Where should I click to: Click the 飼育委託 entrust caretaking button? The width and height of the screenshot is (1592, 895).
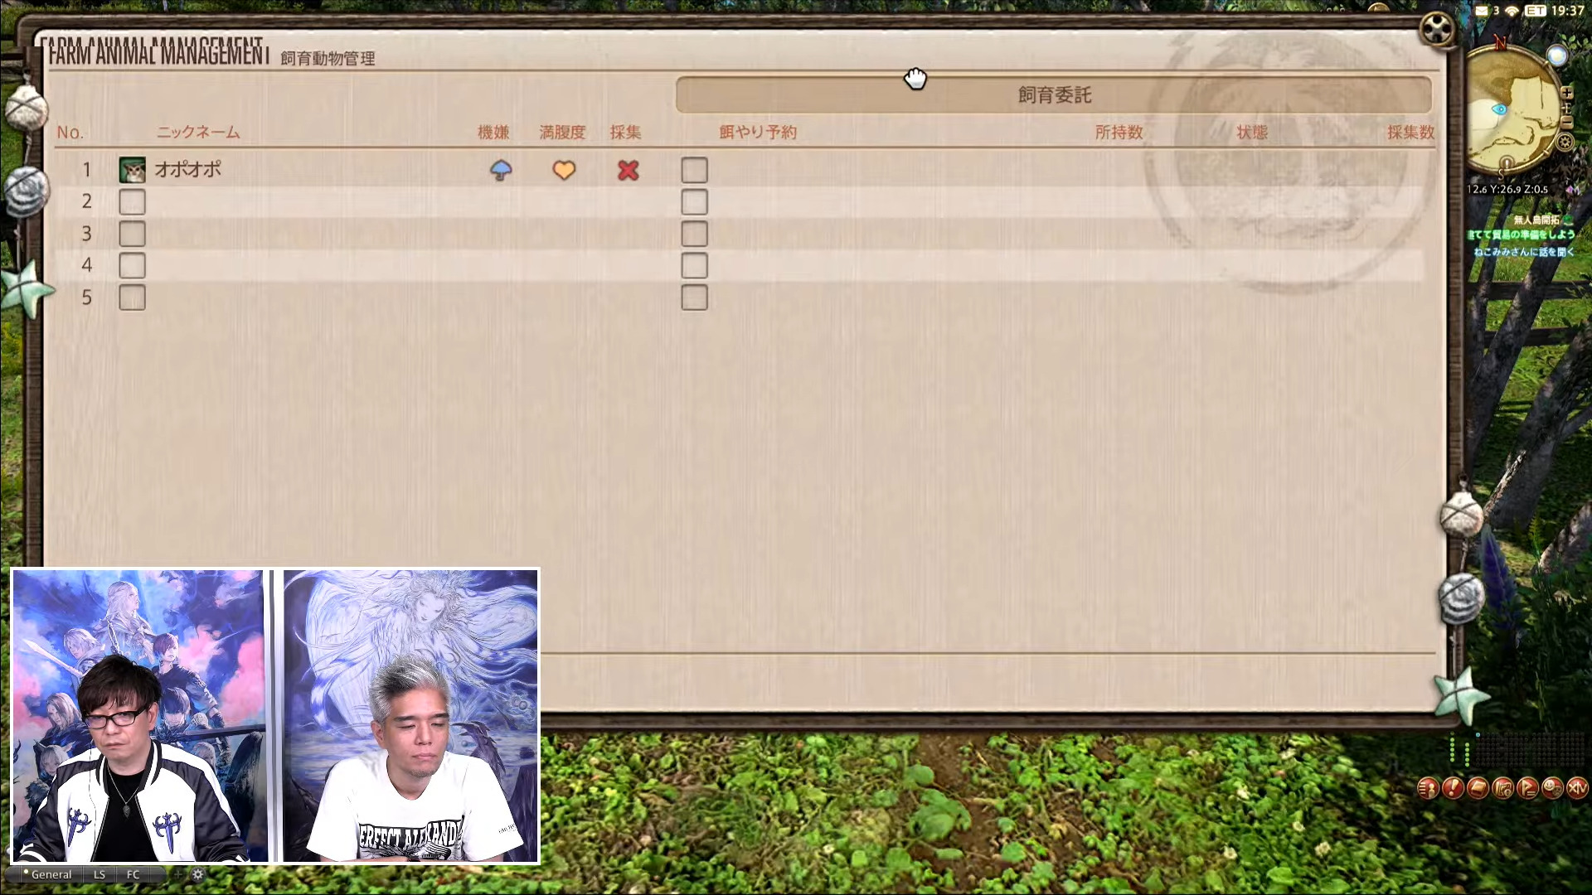1053,95
